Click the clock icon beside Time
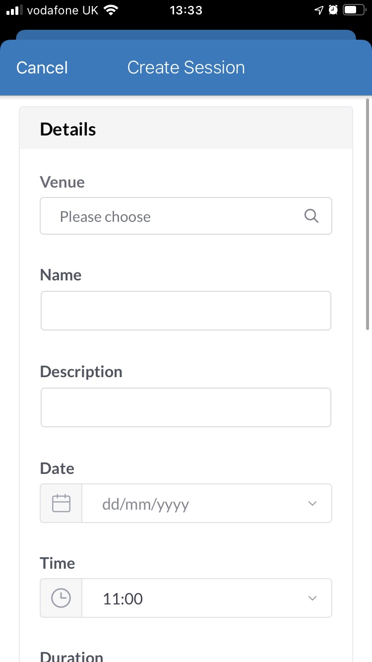 coord(61,598)
